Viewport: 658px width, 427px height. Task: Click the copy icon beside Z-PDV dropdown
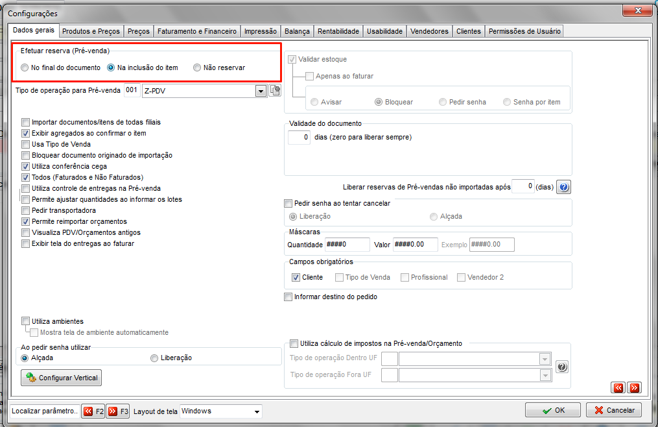pos(275,90)
